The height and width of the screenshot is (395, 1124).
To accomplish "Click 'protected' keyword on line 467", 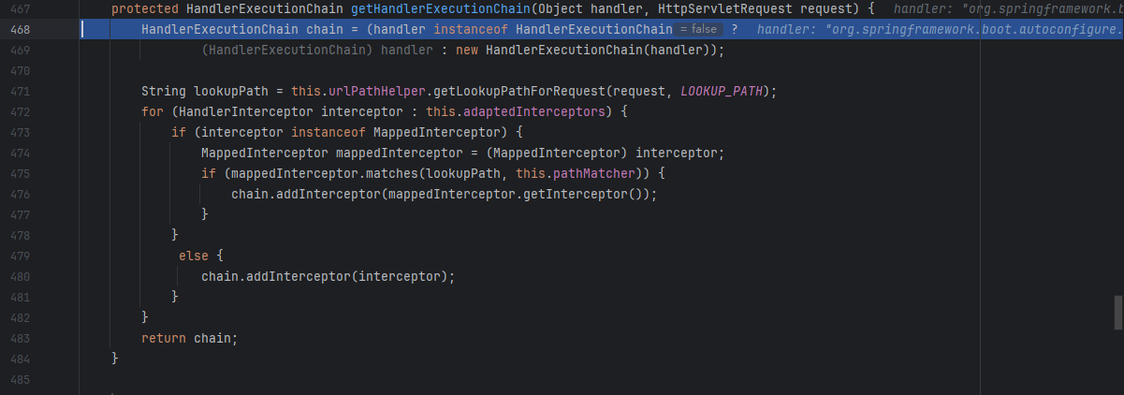I will click(144, 8).
